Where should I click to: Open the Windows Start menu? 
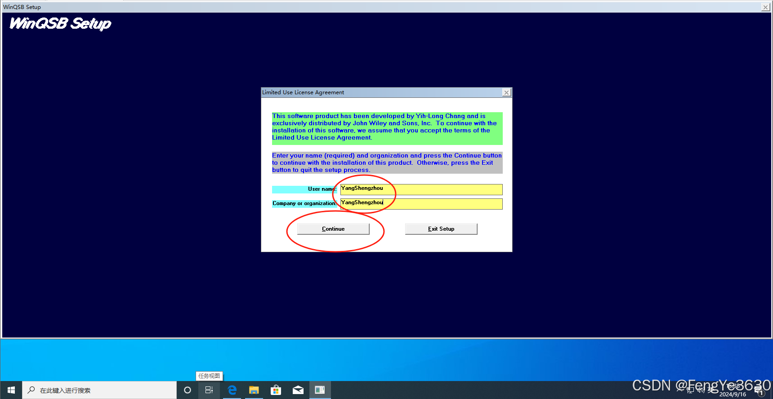[x=11, y=390]
